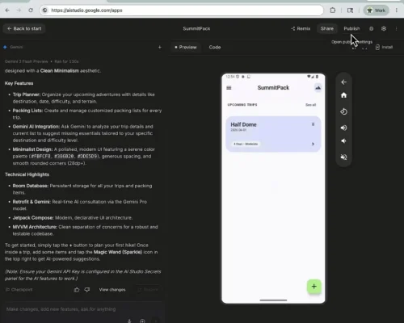
Task: Tap See all in Upcoming Trips
Action: [x=310, y=105]
